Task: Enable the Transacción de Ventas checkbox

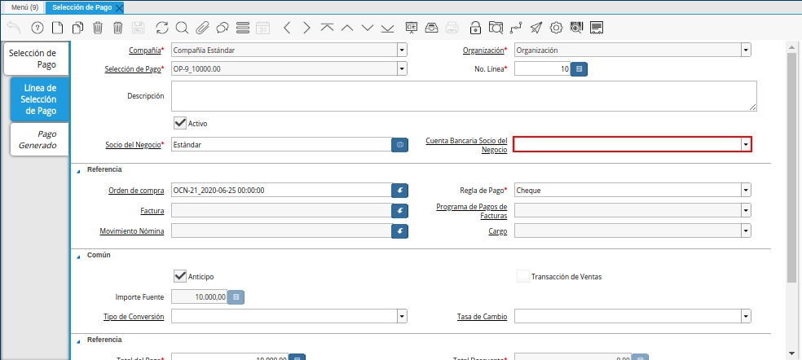Action: click(x=522, y=276)
